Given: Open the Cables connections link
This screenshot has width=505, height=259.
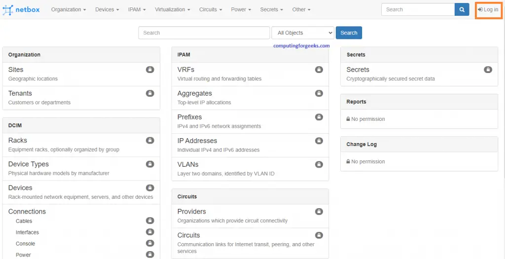Looking at the screenshot, I should pos(24,221).
